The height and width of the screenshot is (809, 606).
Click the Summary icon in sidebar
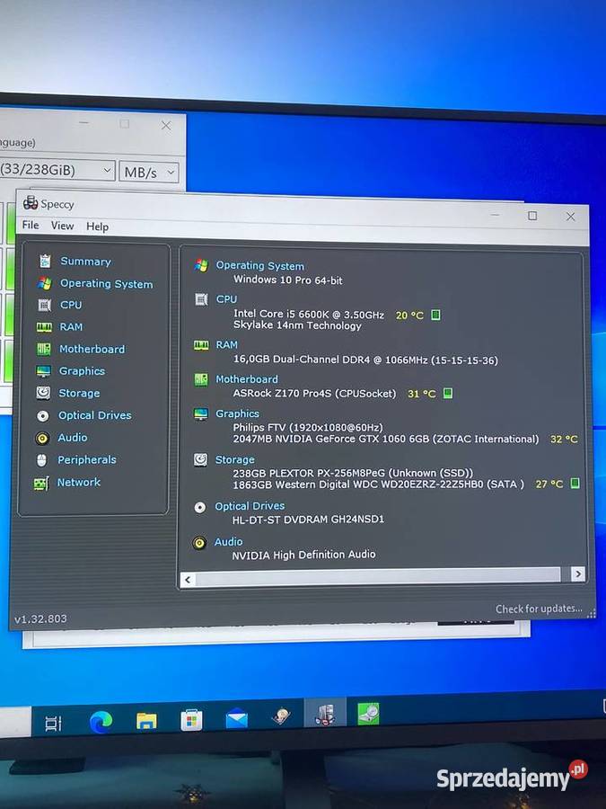click(44, 262)
